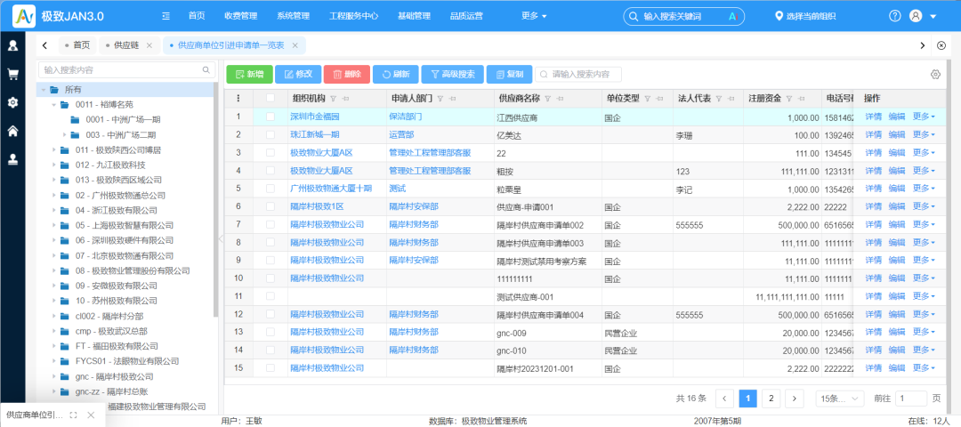The width and height of the screenshot is (961, 427).
Task: Open the 15条 page size dropdown
Action: point(840,399)
